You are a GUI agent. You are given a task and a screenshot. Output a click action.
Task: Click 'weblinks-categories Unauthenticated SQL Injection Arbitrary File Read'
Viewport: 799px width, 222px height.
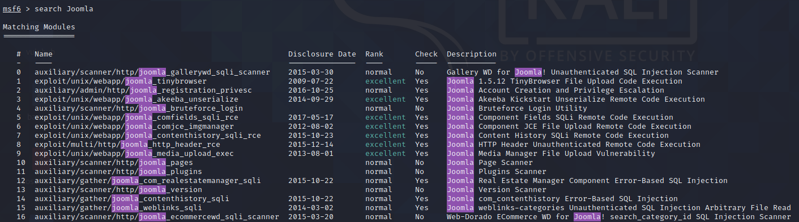635,208
